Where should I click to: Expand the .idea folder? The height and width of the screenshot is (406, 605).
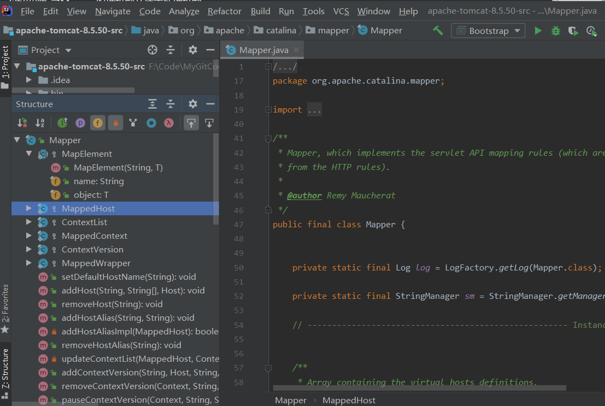point(29,80)
